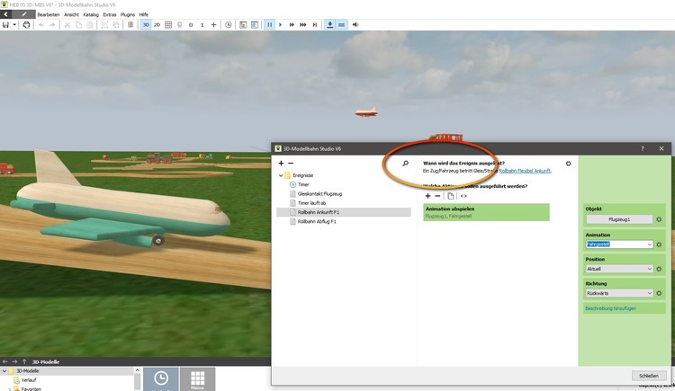Click the back arrow button top left

(x=6, y=14)
